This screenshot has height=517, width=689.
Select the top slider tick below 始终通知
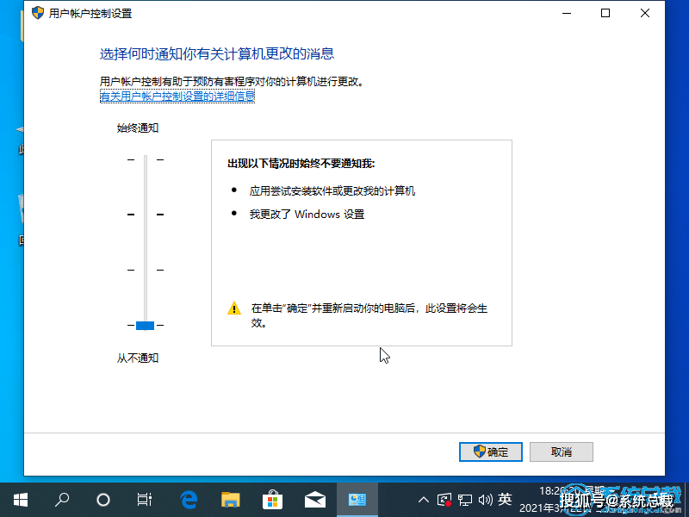pyautogui.click(x=146, y=159)
